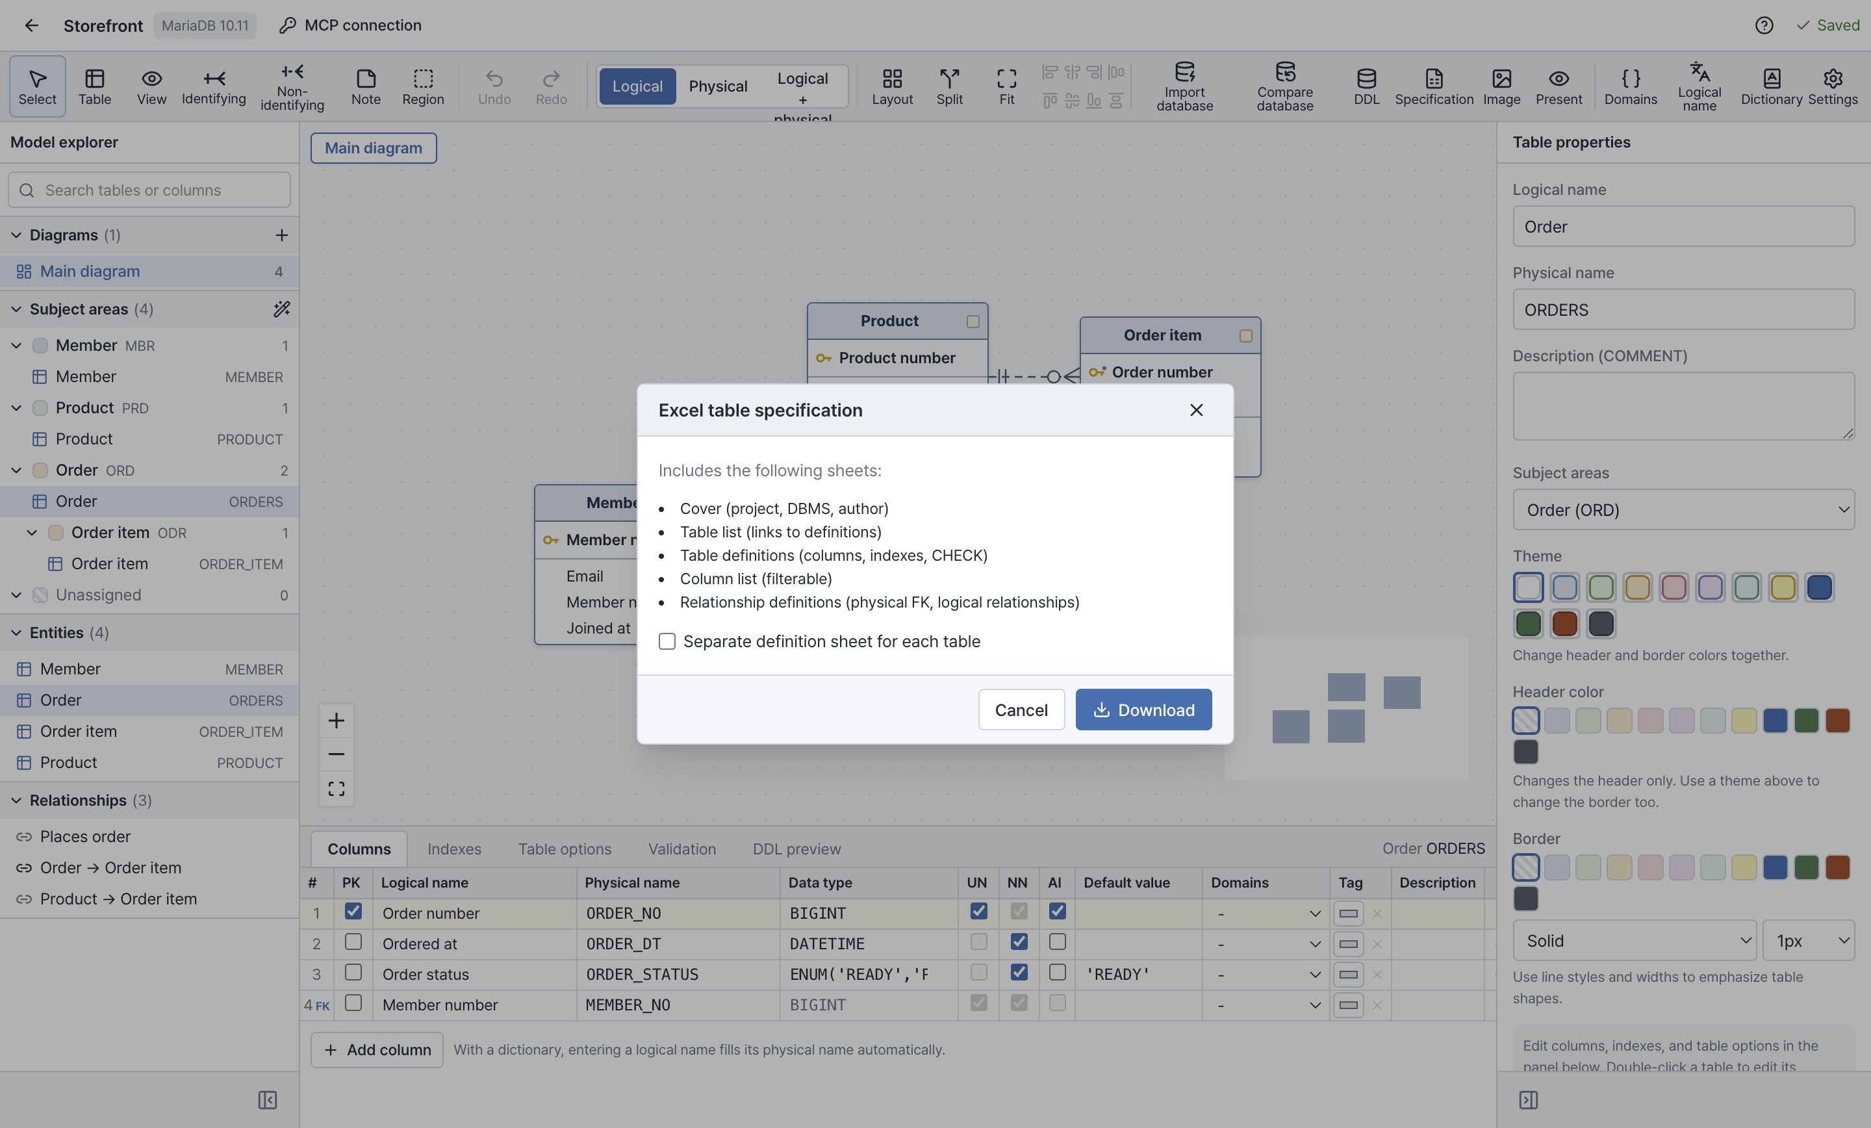Select the Note tool
The width and height of the screenshot is (1871, 1128).
365,86
